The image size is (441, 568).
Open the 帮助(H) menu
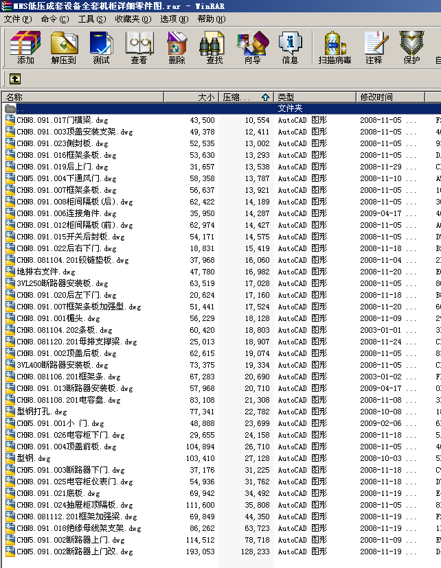212,19
